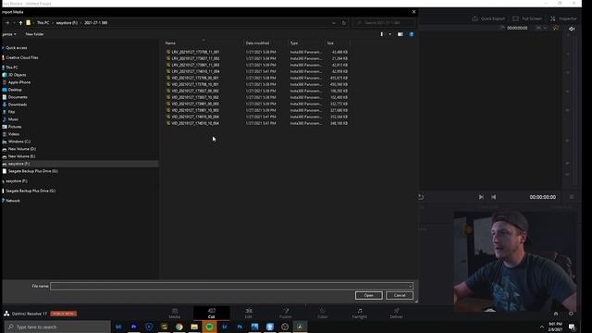Change the file view layout icon
This screenshot has width=592, height=333.
[382, 34]
